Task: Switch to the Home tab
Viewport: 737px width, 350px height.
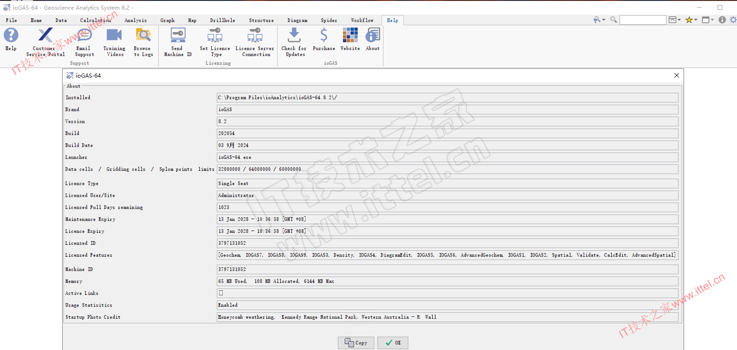Action: point(36,20)
